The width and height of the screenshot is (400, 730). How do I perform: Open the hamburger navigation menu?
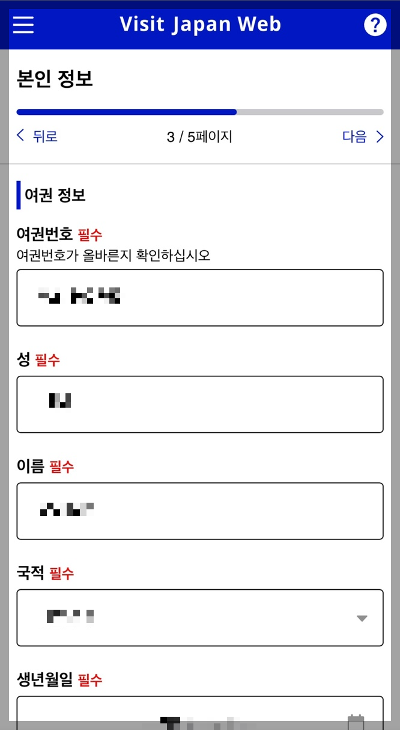(x=23, y=25)
